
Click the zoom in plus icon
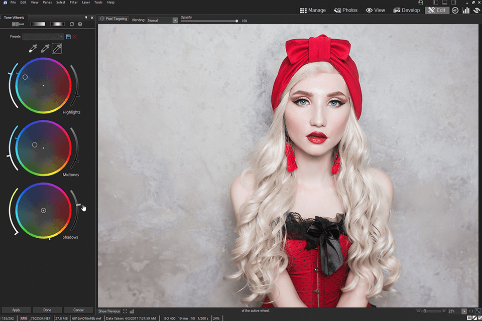[444, 311]
